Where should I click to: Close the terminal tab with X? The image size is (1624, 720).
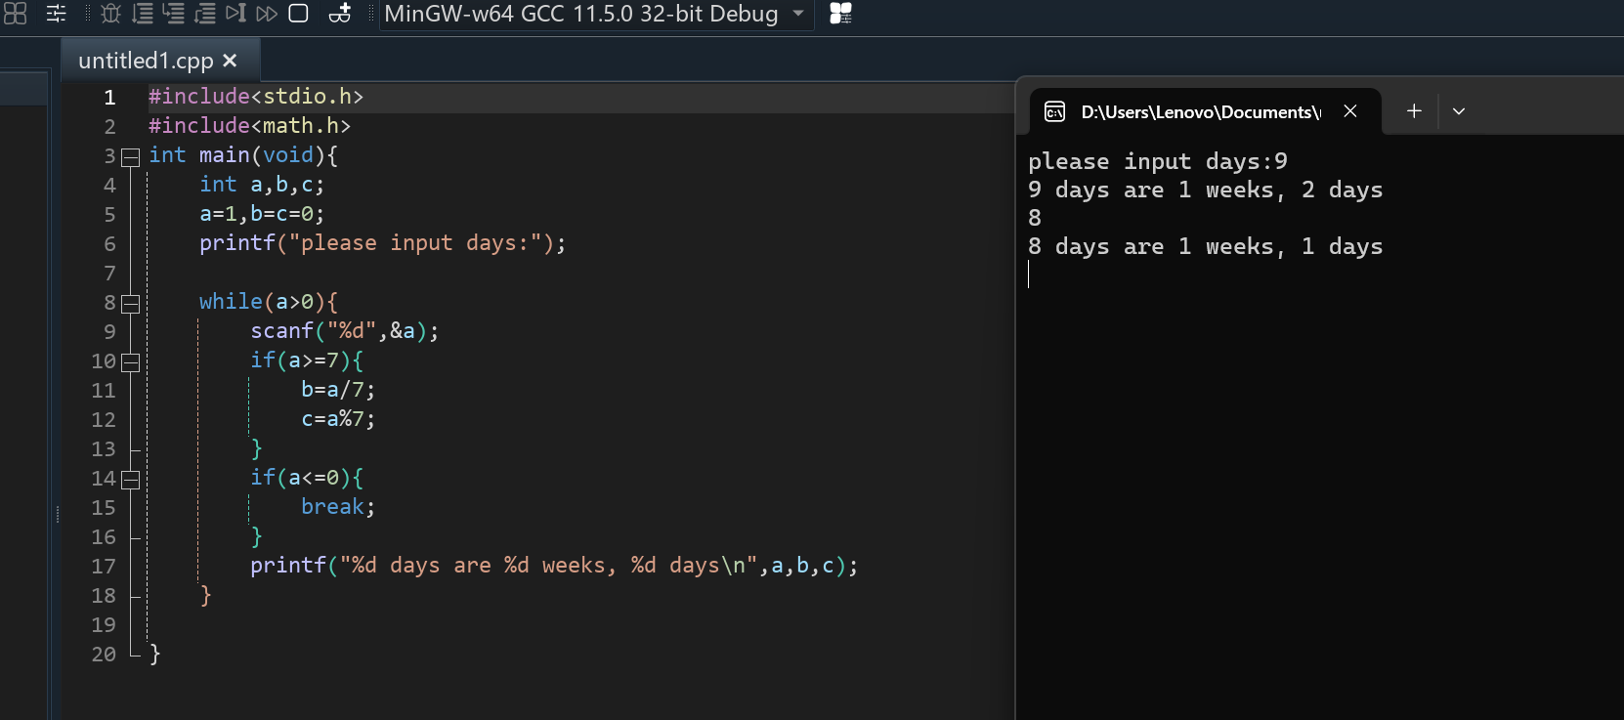pyautogui.click(x=1350, y=111)
